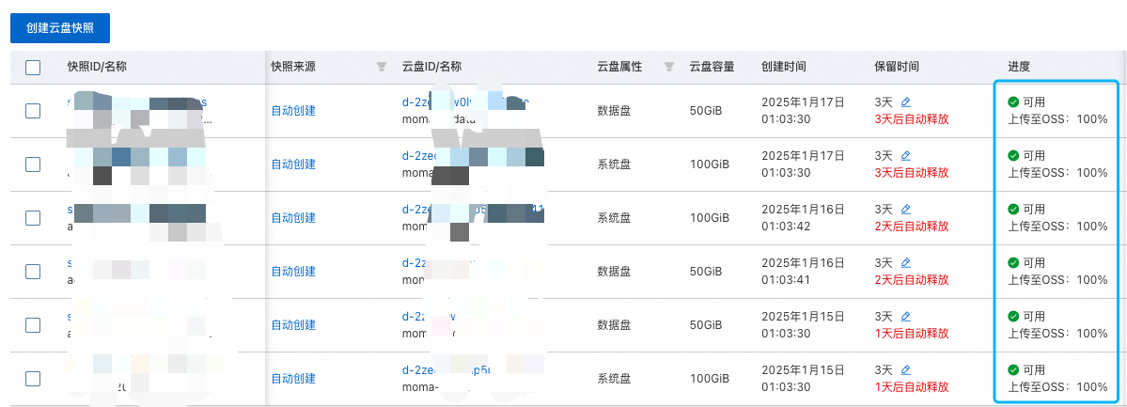This screenshot has height=407, width=1127.
Task: Edit retention for the Jan 16 01:03:42 snapshot
Action: point(906,209)
